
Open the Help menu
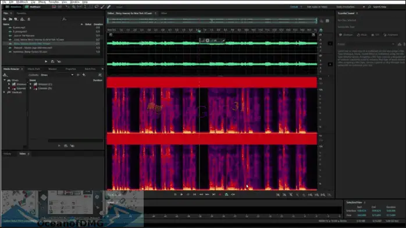click(85, 2)
